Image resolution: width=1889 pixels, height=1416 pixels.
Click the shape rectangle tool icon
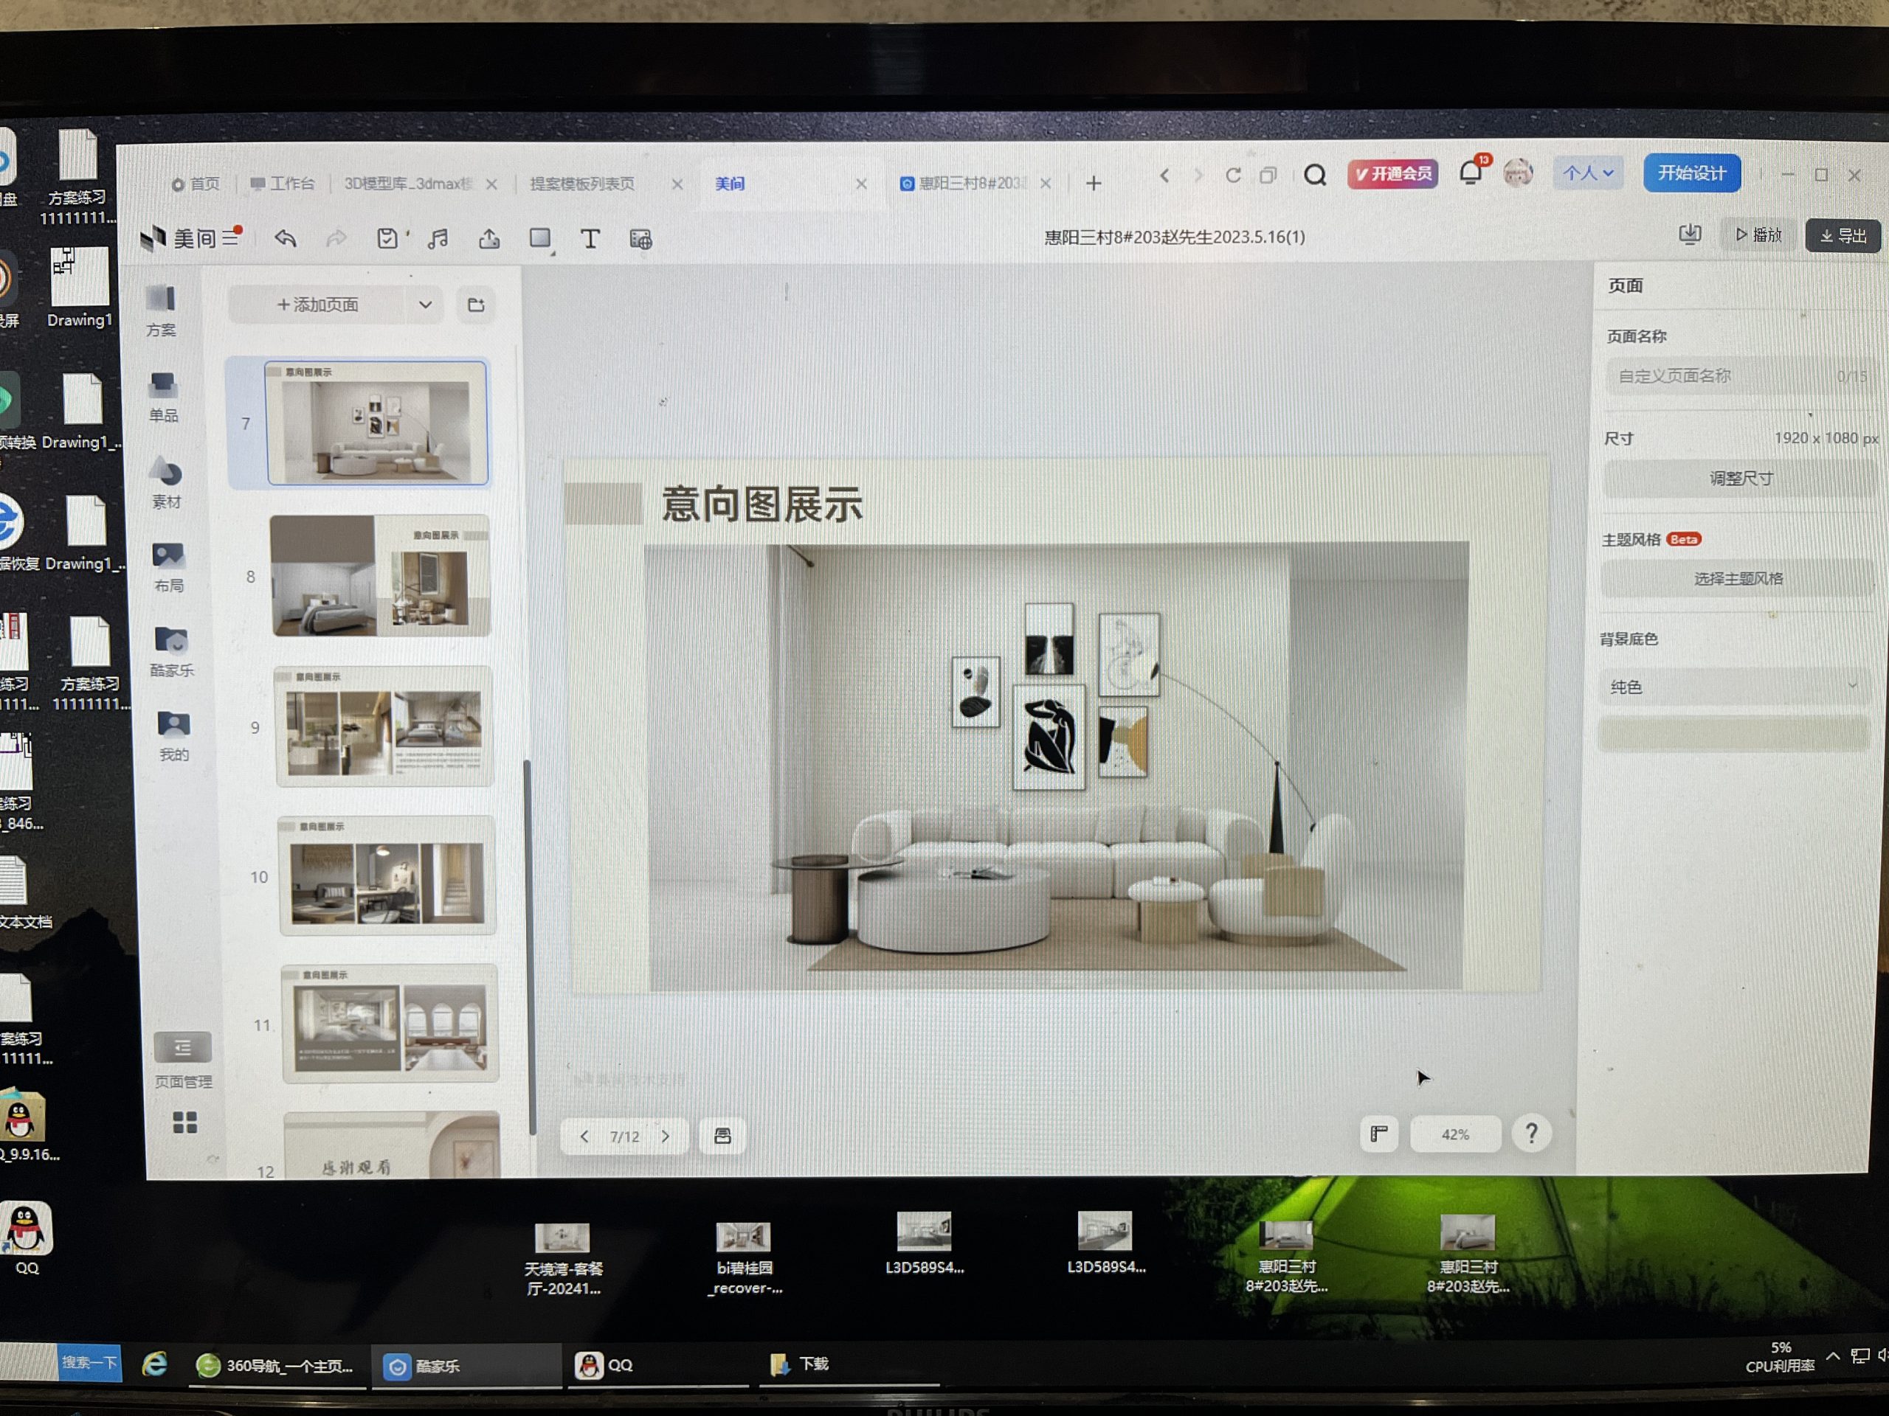click(539, 239)
